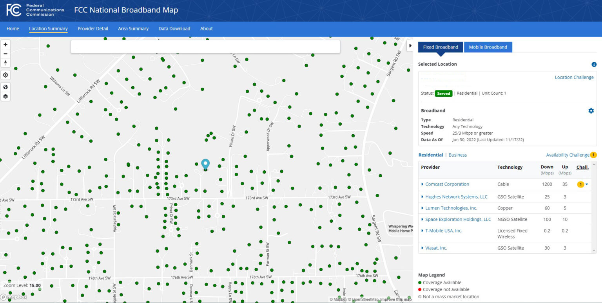Collapse the map search bar panel arrow
The image size is (602, 303).
[410, 45]
